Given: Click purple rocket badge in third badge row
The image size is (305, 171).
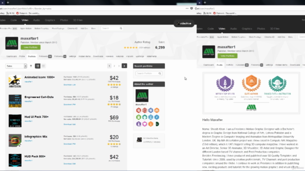Looking at the screenshot, I should [139, 124].
